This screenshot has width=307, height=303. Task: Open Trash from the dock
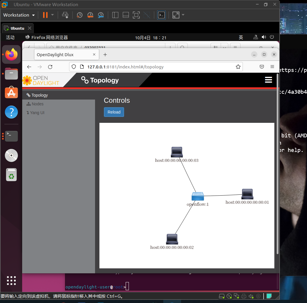click(11, 175)
